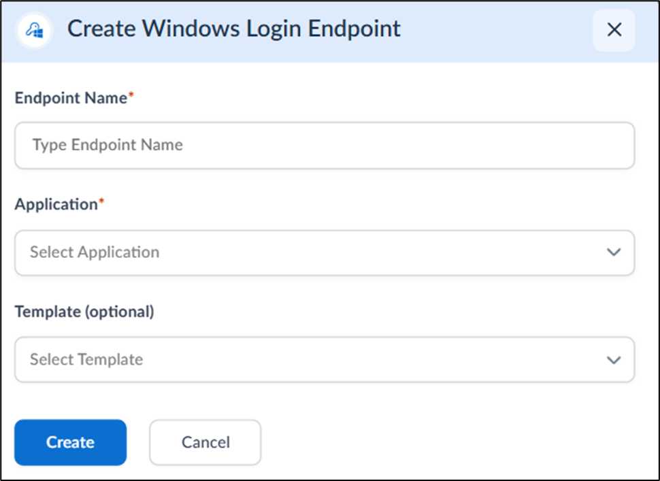
Task: Click the dialog title text Create Windows Login Endpoint
Action: pyautogui.click(x=233, y=29)
